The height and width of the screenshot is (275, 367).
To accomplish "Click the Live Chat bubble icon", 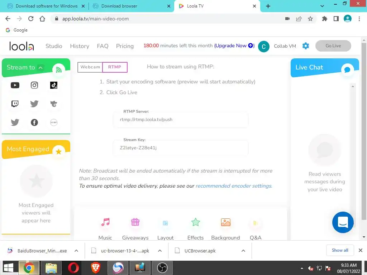I will coord(347,70).
